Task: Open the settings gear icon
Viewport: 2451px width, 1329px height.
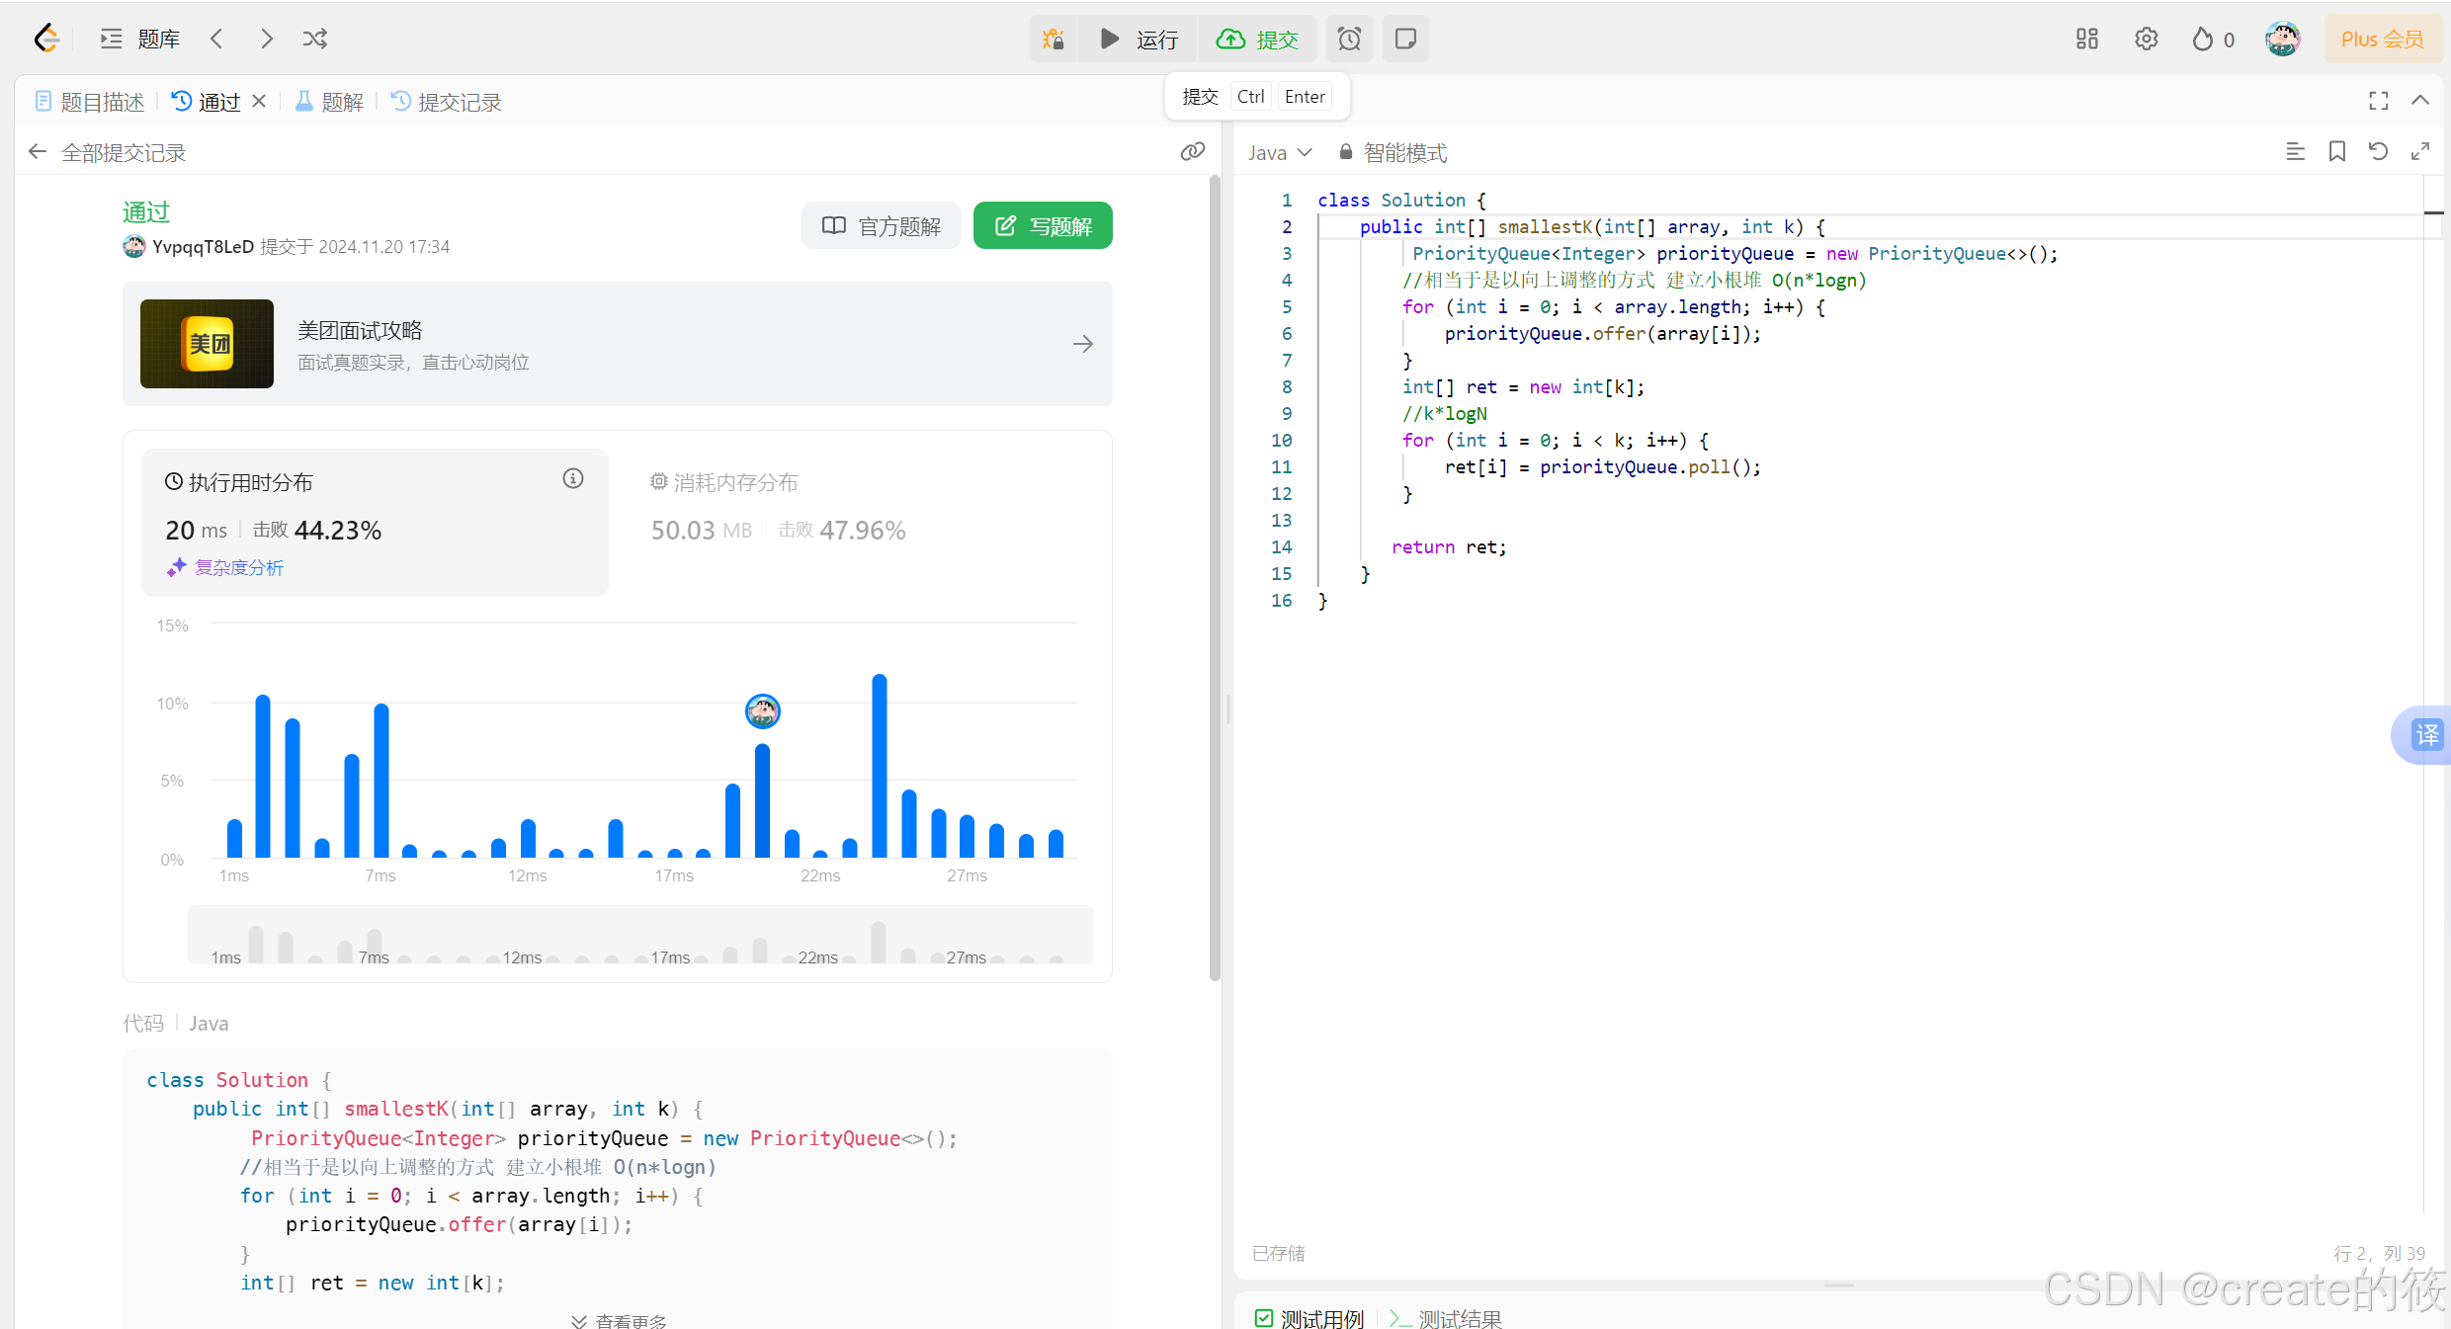Action: [x=2146, y=39]
